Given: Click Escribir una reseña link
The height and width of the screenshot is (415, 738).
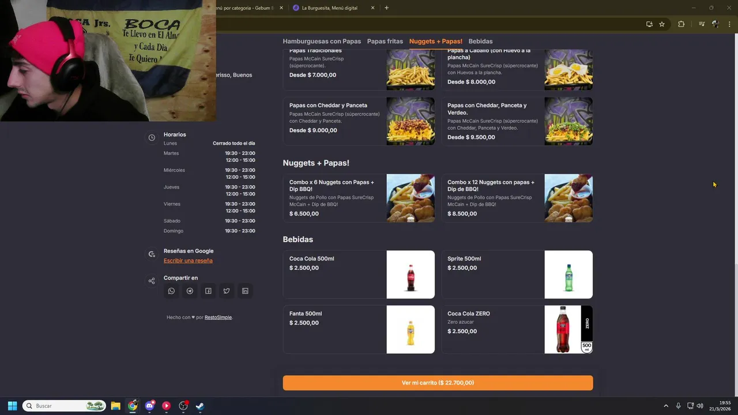Looking at the screenshot, I should pos(188,261).
